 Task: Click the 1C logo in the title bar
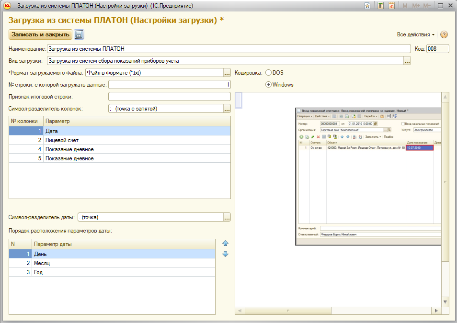pyautogui.click(x=7, y=6)
